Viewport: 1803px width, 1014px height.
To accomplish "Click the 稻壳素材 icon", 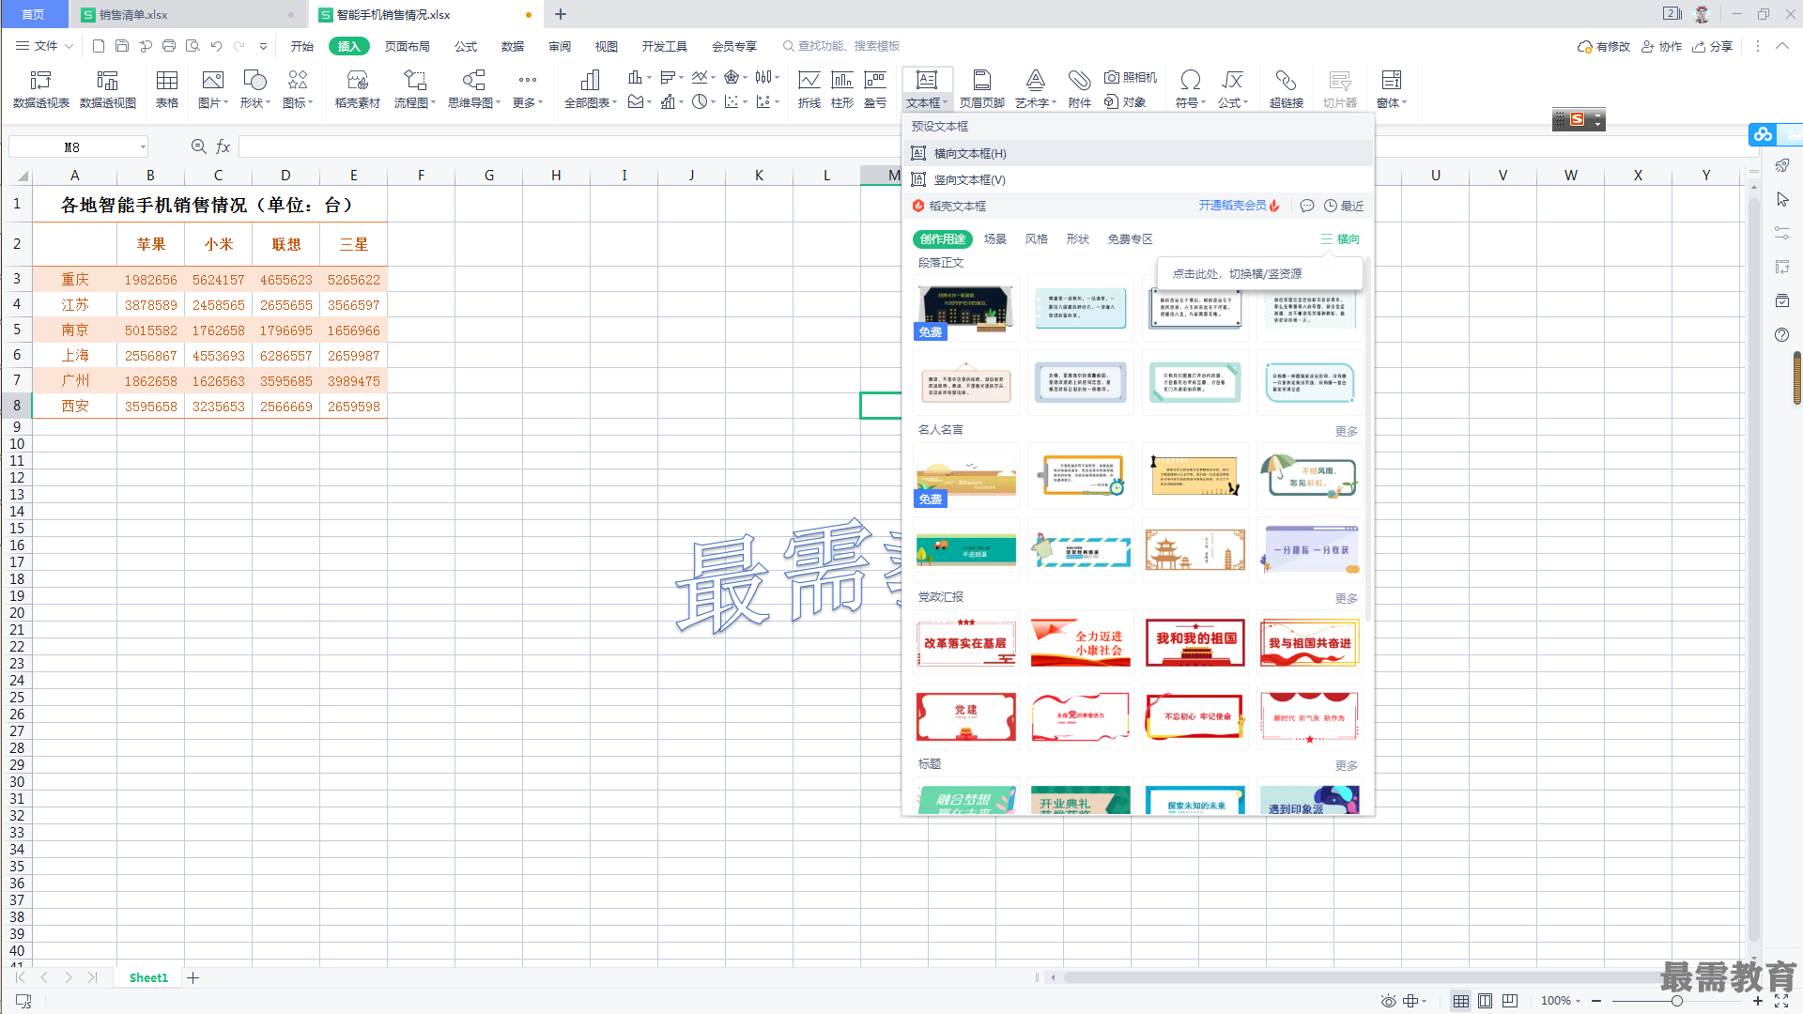I will coord(357,89).
